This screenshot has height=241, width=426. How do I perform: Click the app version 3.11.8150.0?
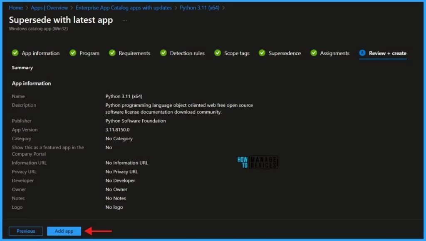click(117, 130)
